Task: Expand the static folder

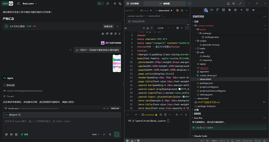Action: coord(196,48)
